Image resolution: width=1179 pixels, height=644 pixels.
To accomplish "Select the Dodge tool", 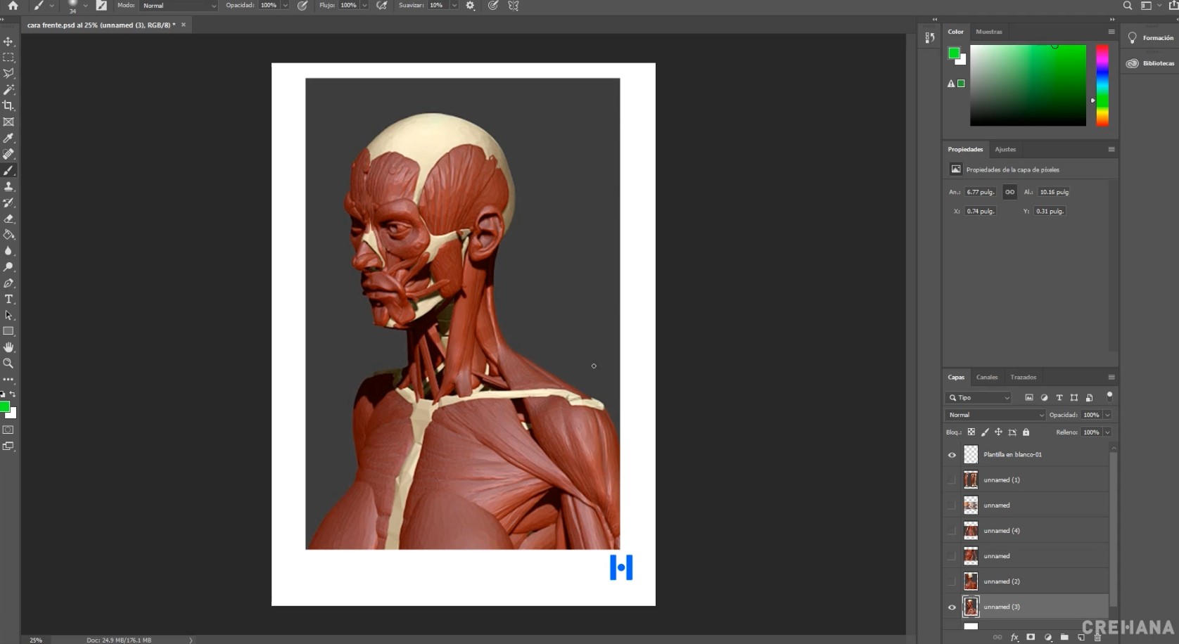I will click(8, 267).
